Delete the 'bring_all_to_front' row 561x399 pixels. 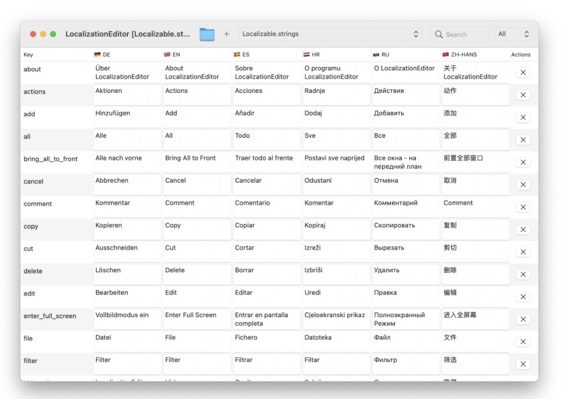click(x=523, y=162)
